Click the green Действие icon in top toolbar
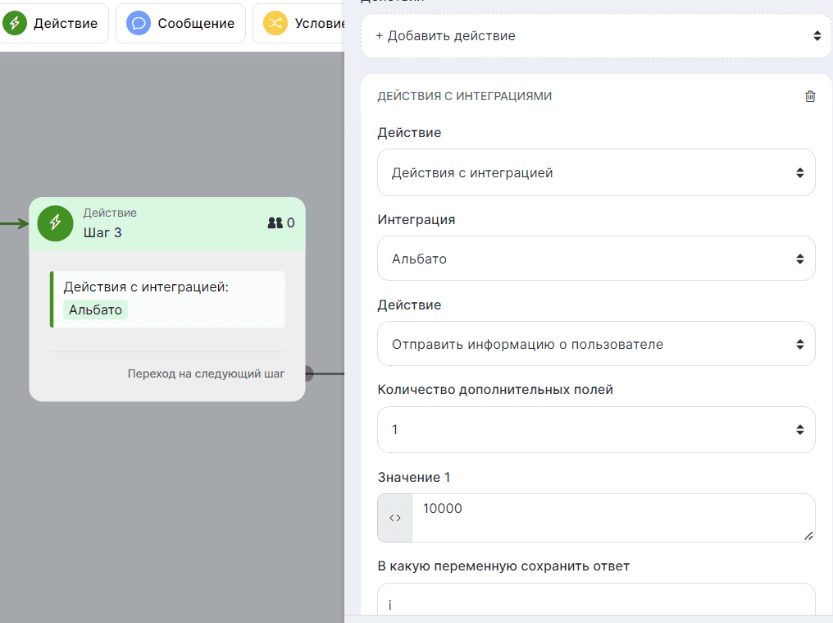The height and width of the screenshot is (623, 833). tap(14, 24)
